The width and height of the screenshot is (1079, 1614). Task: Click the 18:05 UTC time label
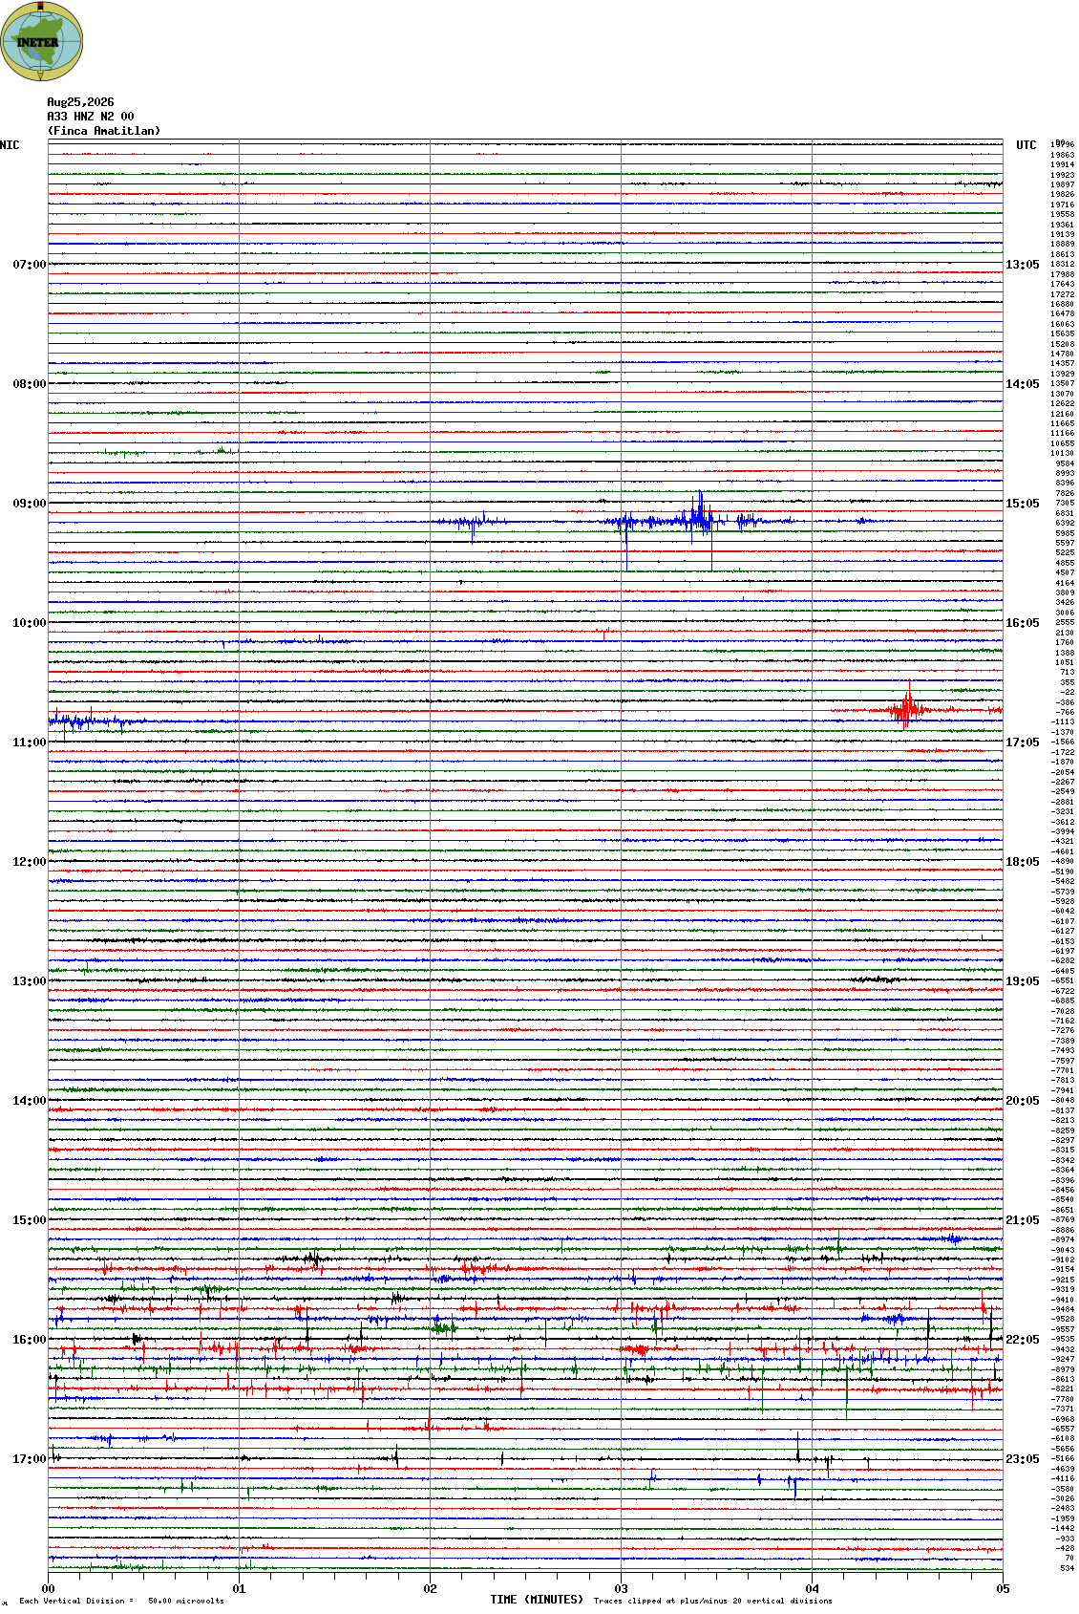(1023, 862)
